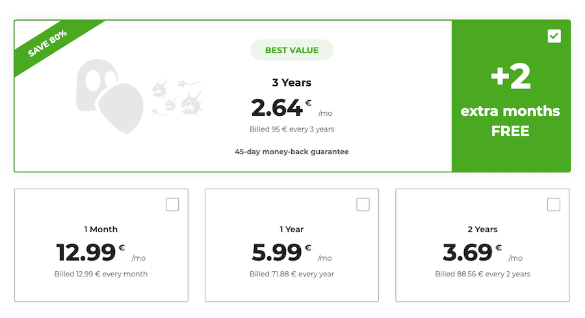Click the 5.99 € yearly plan price
Image resolution: width=585 pixels, height=318 pixels.
point(292,253)
